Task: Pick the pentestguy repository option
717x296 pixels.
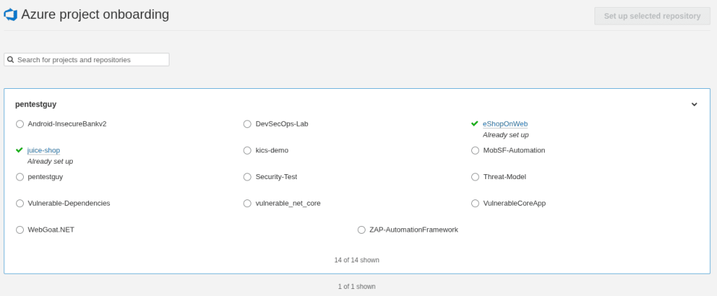Action: coord(20,177)
